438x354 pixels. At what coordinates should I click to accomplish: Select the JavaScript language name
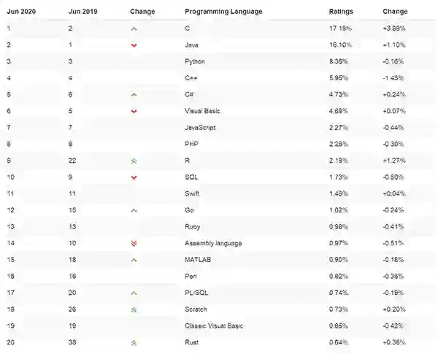click(x=201, y=128)
